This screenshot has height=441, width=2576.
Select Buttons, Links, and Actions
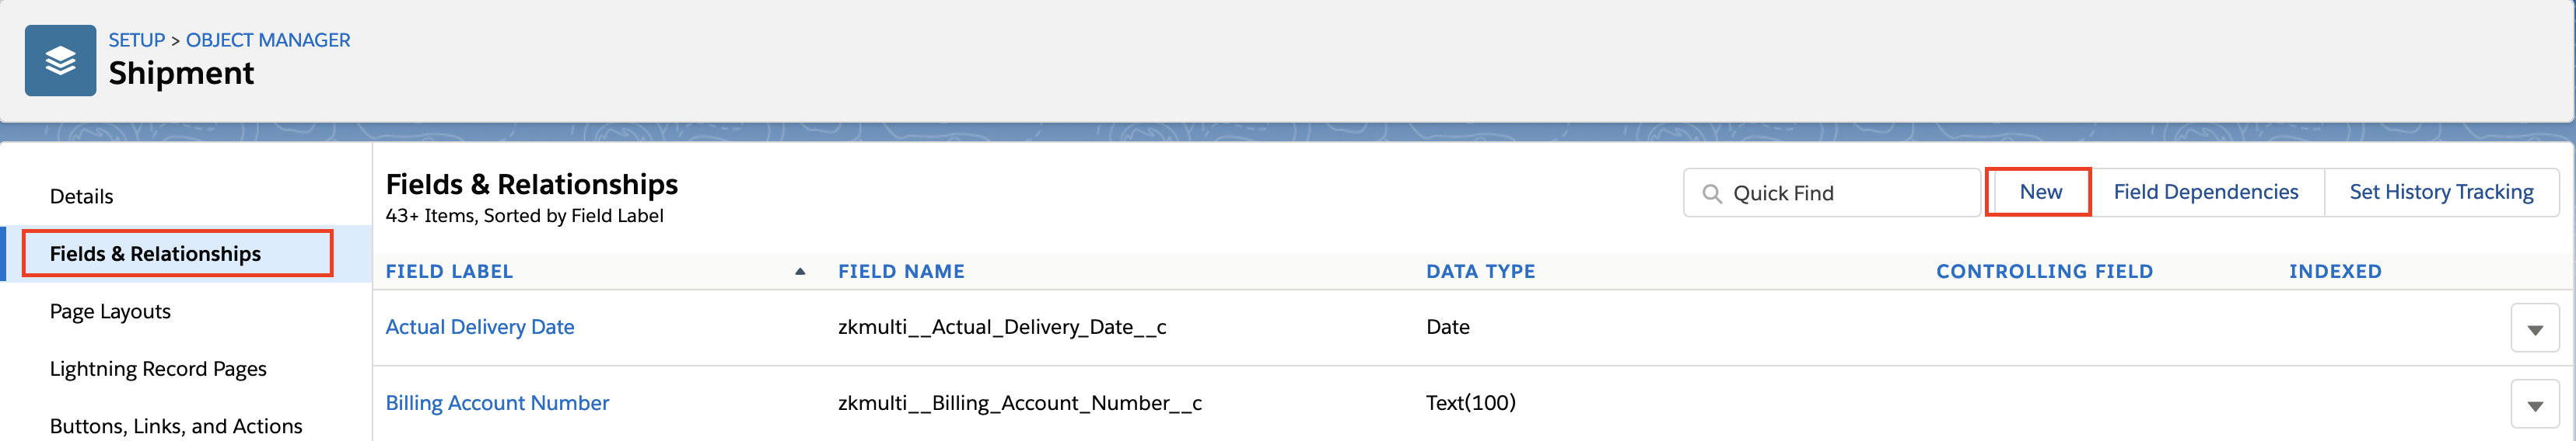click(x=176, y=426)
